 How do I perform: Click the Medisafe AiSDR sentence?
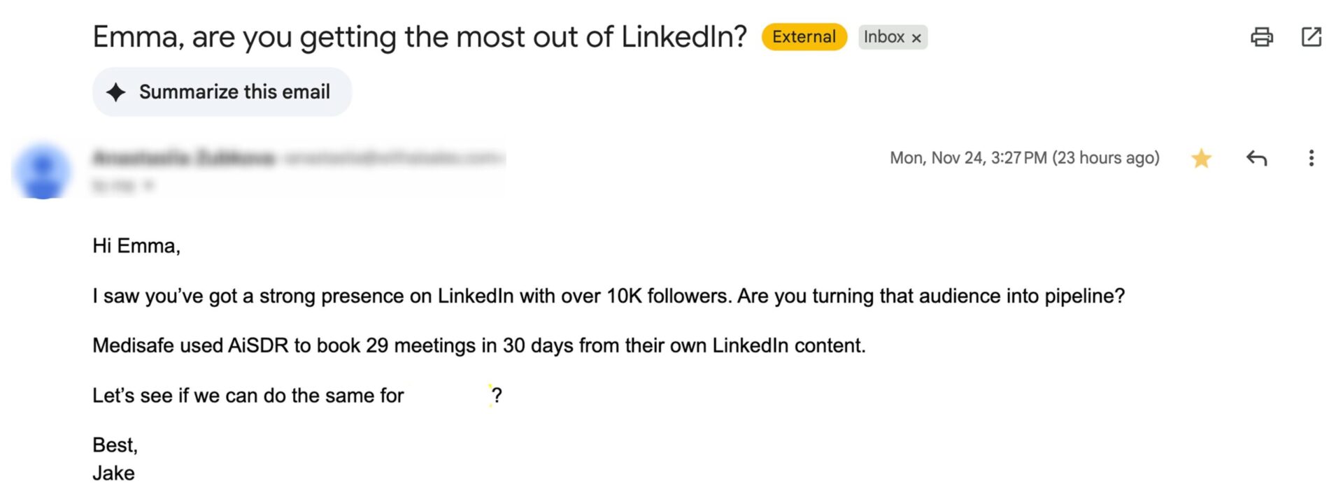click(x=479, y=345)
